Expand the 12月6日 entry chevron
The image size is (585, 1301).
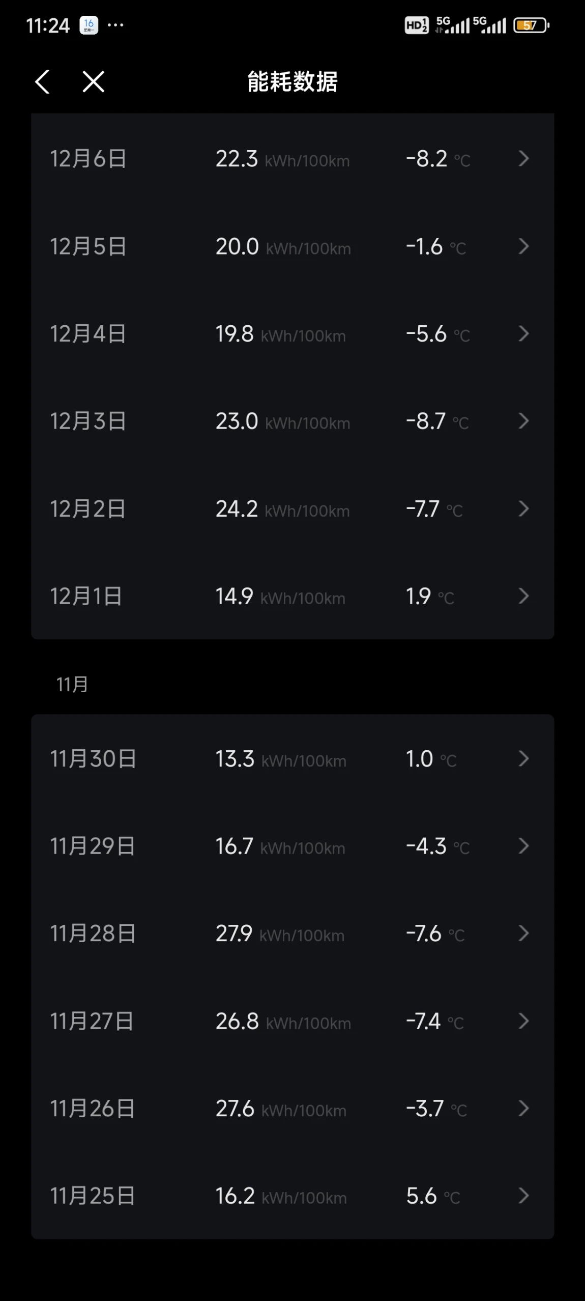[523, 159]
